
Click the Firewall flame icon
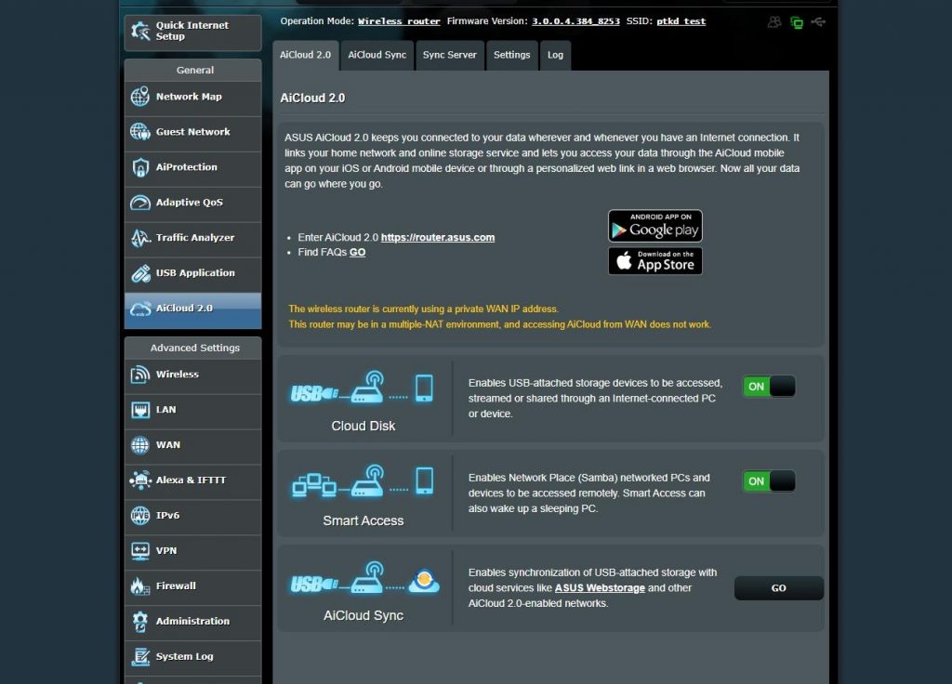click(139, 585)
